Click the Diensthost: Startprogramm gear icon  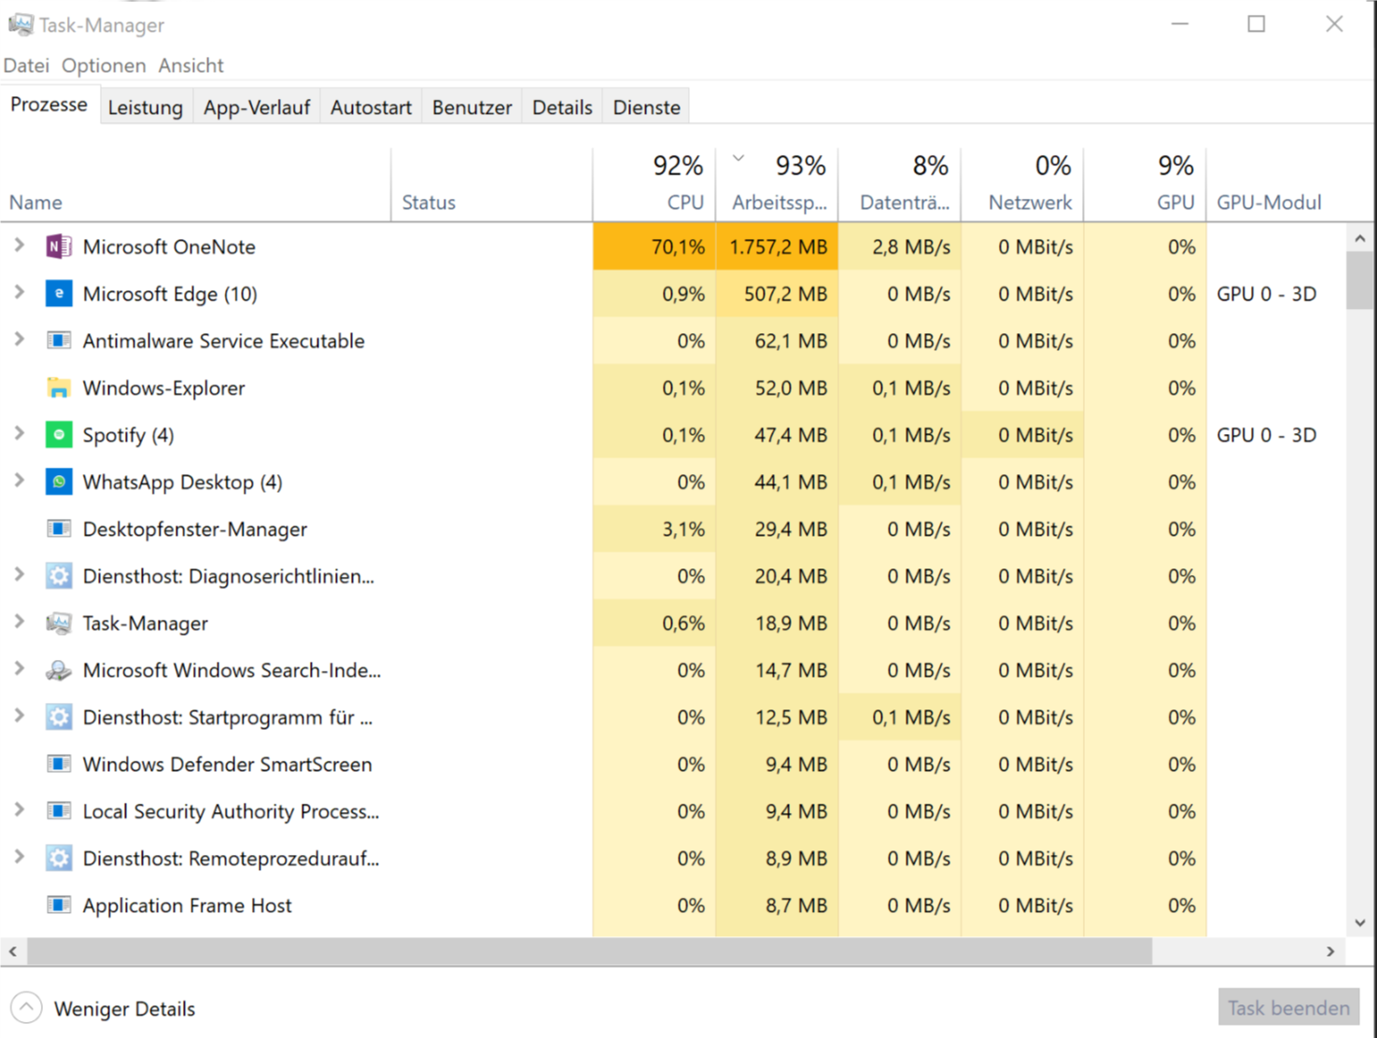click(59, 717)
